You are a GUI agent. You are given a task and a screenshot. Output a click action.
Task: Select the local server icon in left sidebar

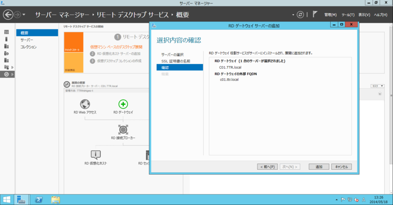click(x=6, y=39)
